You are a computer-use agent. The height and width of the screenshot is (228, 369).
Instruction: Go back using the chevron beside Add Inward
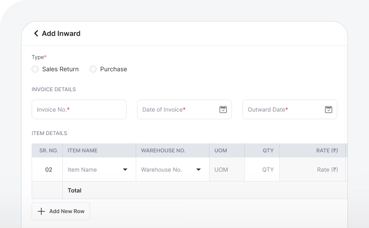[x=36, y=33]
